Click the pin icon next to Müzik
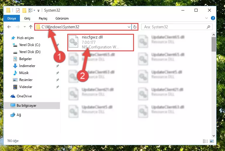Screen dimensions: 225x151 point(58,73)
